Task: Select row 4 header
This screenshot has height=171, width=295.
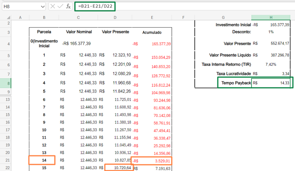Action: [6, 44]
